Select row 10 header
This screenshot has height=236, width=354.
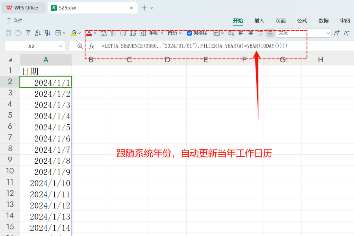(10, 171)
